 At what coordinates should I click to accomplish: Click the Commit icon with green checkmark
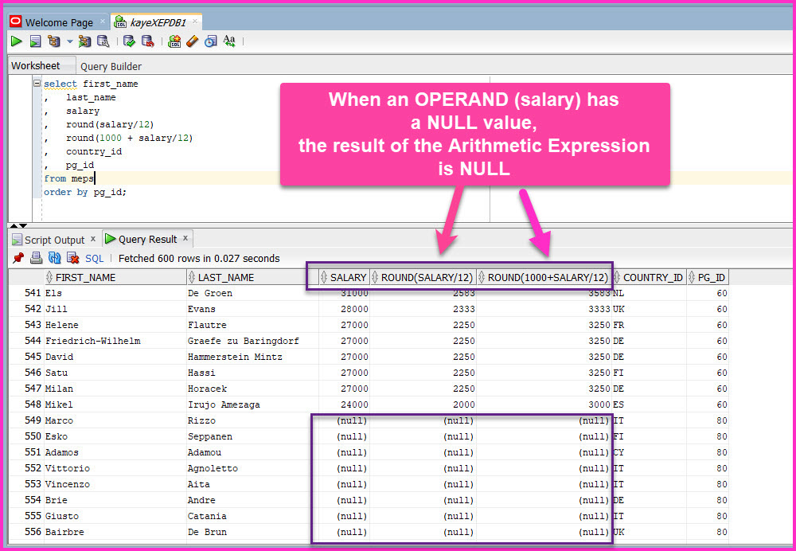pyautogui.click(x=129, y=41)
